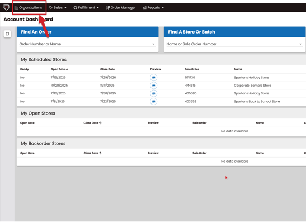306x223 pixels.
Task: Preview the store with sale order 571730
Action: coord(154,77)
